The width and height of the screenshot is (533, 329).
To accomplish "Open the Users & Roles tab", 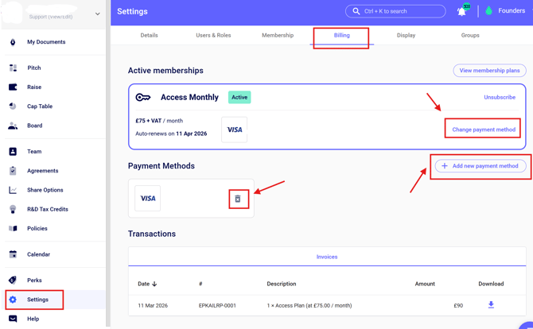I will tap(213, 35).
